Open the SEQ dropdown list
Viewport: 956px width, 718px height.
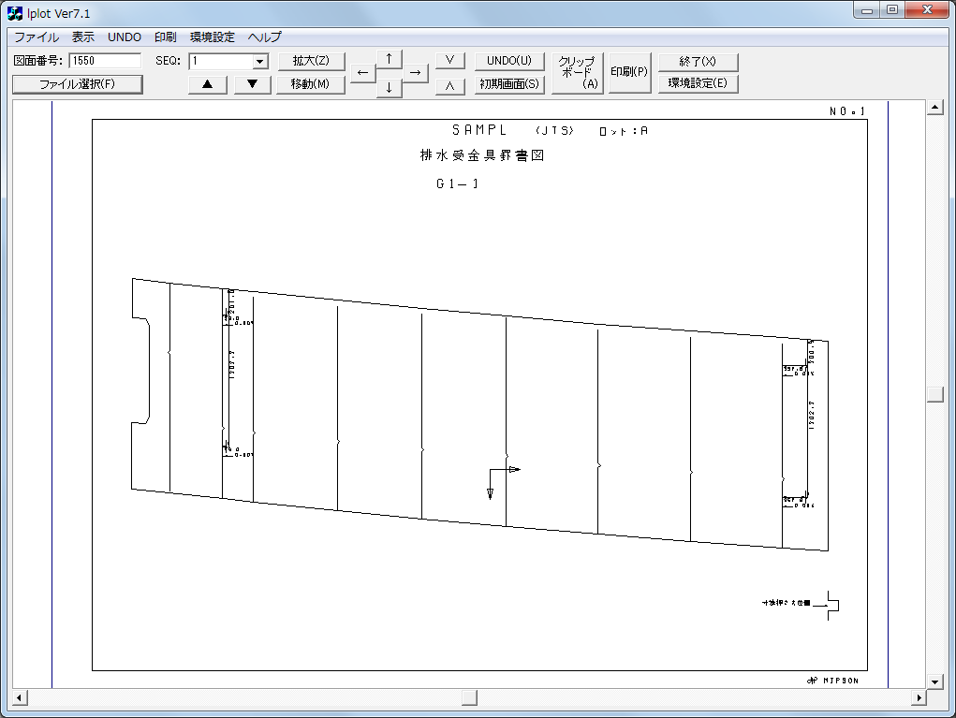pos(260,62)
